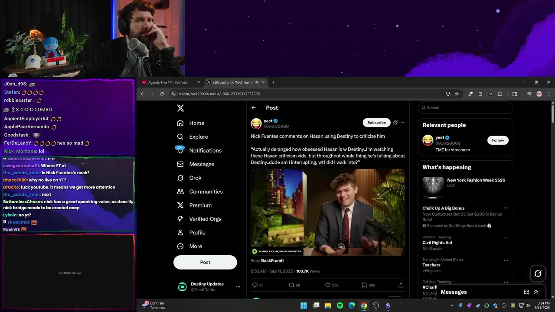Open Premium in X sidebar
The image size is (555, 312).
pos(194,205)
